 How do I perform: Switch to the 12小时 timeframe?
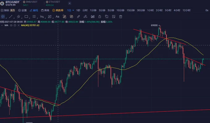coord(187,10)
